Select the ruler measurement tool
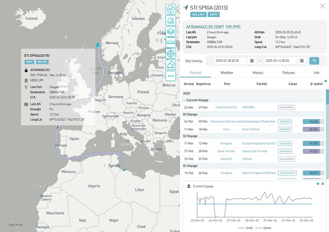 pyautogui.click(x=171, y=43)
